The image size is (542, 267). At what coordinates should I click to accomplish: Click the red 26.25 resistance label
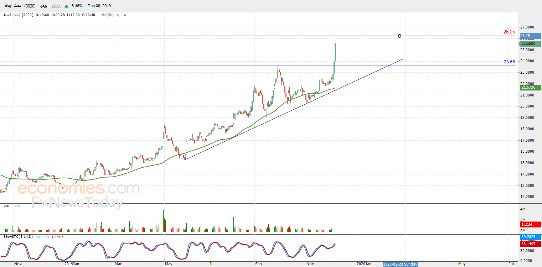(509, 32)
